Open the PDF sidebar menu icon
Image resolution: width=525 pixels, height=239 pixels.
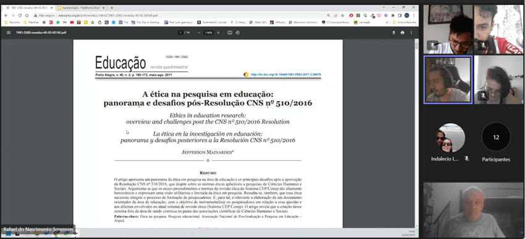coord(9,33)
